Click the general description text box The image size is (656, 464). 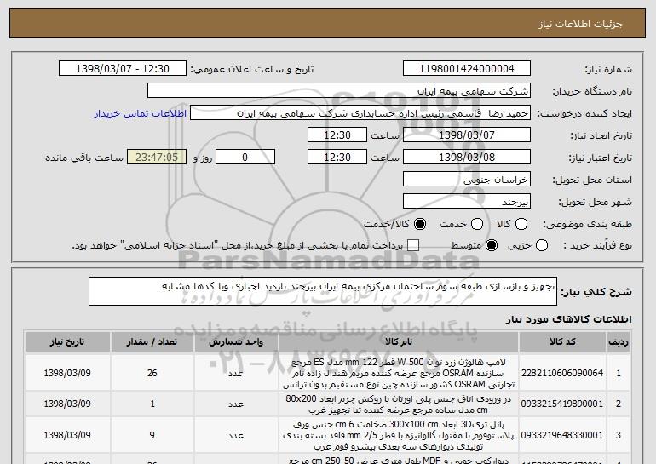tap(323, 291)
